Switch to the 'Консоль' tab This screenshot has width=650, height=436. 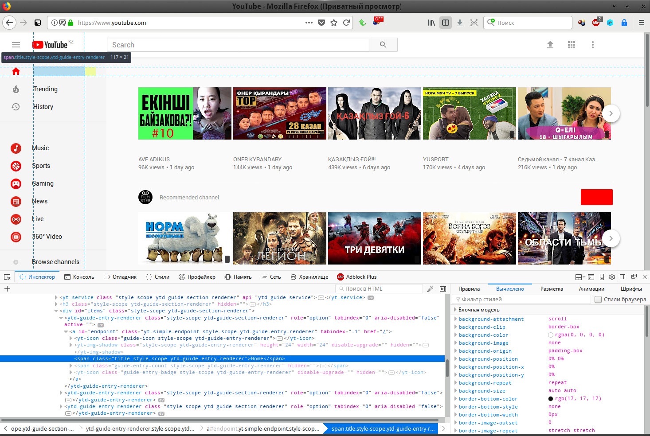(x=79, y=277)
